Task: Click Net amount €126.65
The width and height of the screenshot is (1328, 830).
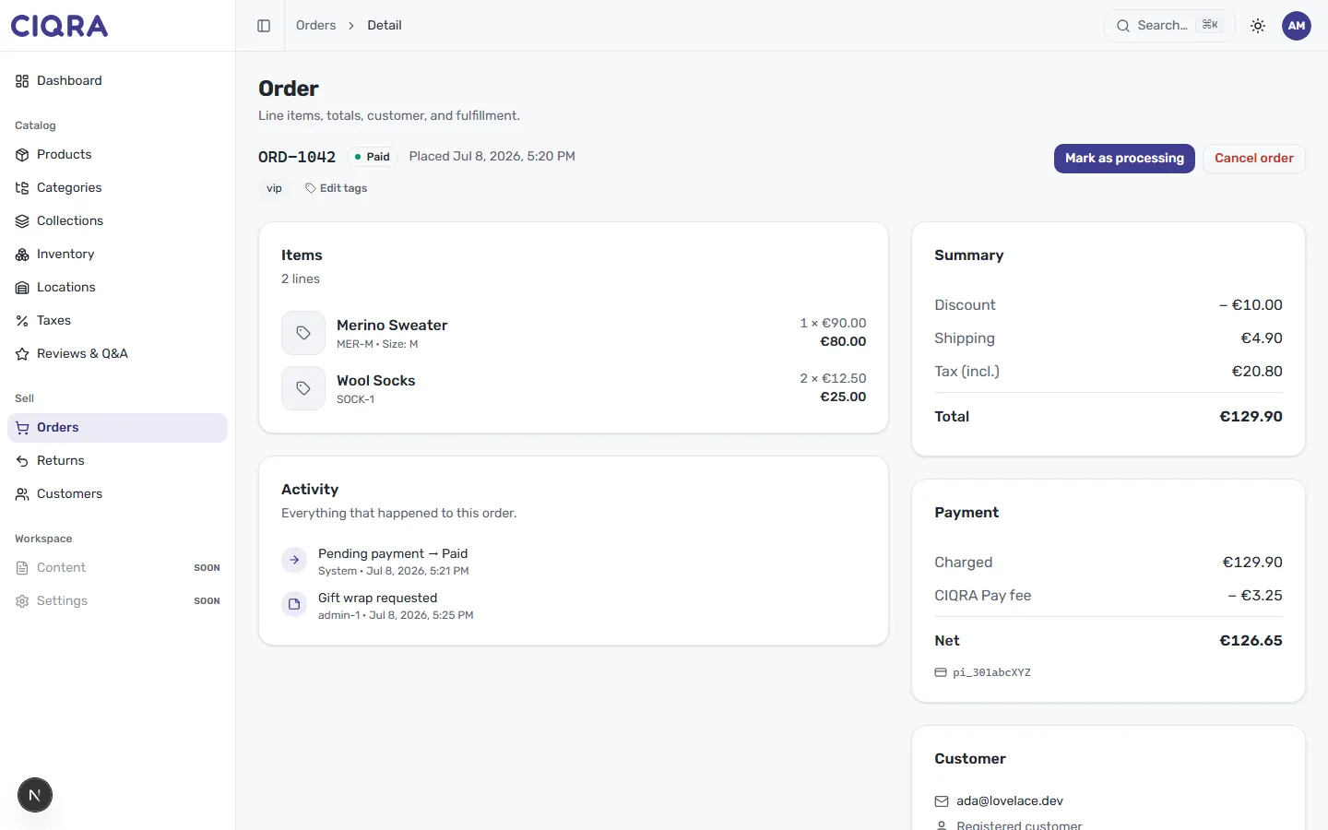Action: [1251, 641]
